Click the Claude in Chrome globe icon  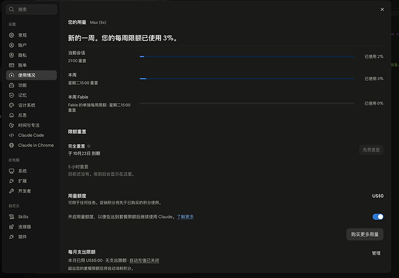(12, 145)
